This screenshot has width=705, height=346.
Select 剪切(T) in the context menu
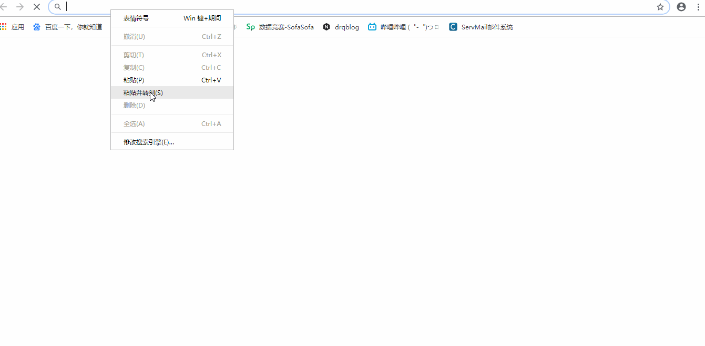pos(172,55)
